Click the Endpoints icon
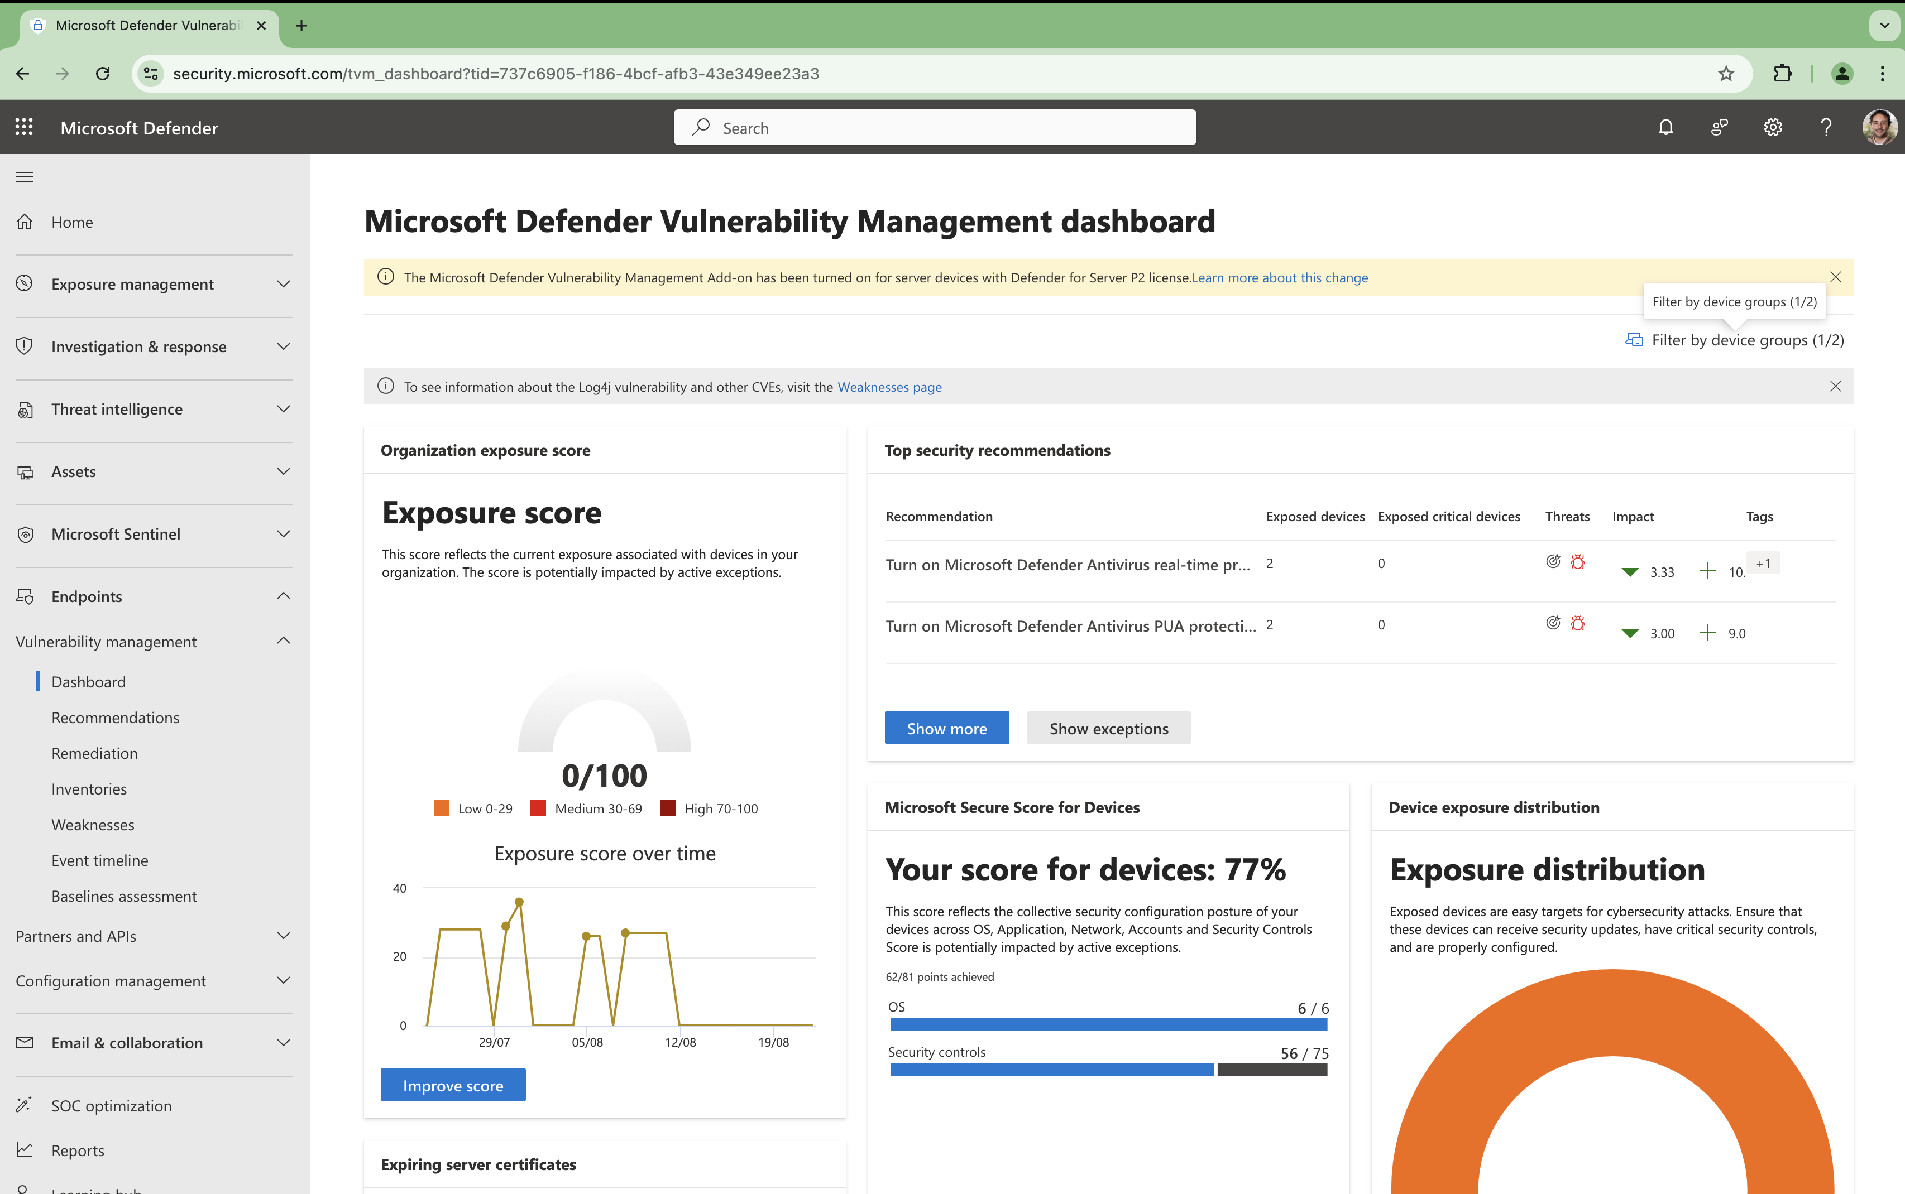This screenshot has width=1905, height=1194. click(x=25, y=596)
